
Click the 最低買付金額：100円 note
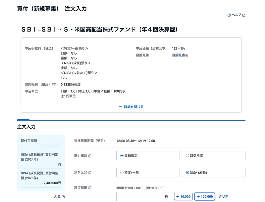[130, 188]
